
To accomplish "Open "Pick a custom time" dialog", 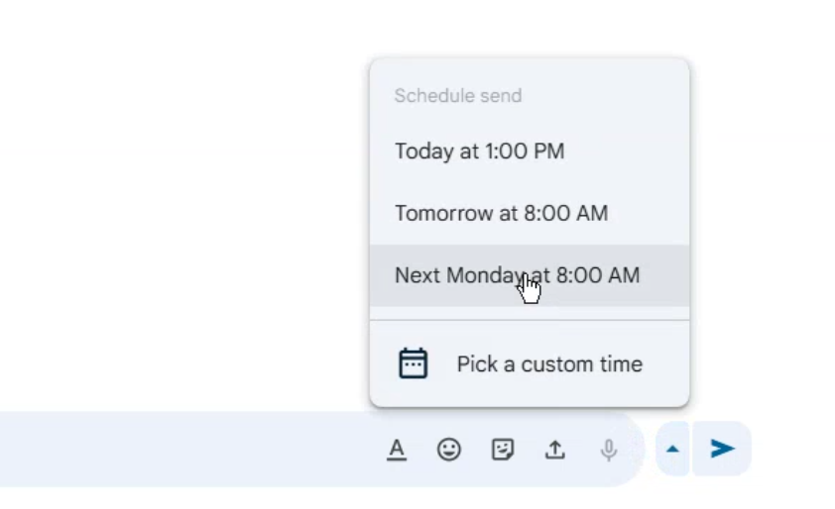I will (x=548, y=363).
